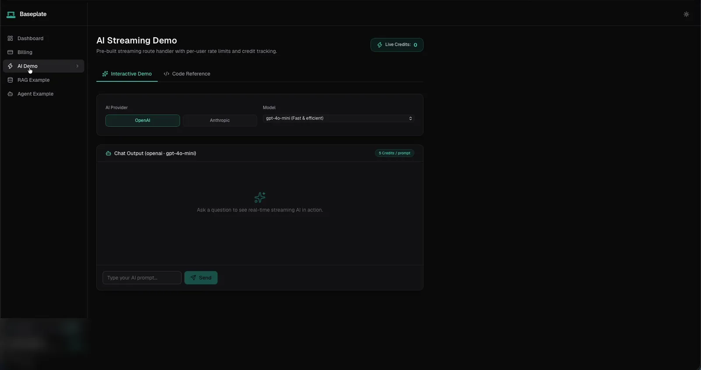Click the AI Provider label

pos(117,107)
